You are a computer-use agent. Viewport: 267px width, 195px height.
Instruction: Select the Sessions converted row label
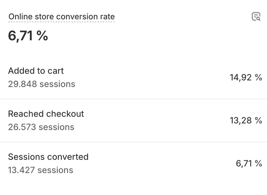48,157
